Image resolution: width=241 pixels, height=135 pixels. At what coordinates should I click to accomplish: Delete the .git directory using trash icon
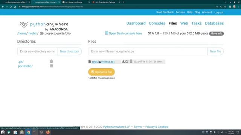51,61
